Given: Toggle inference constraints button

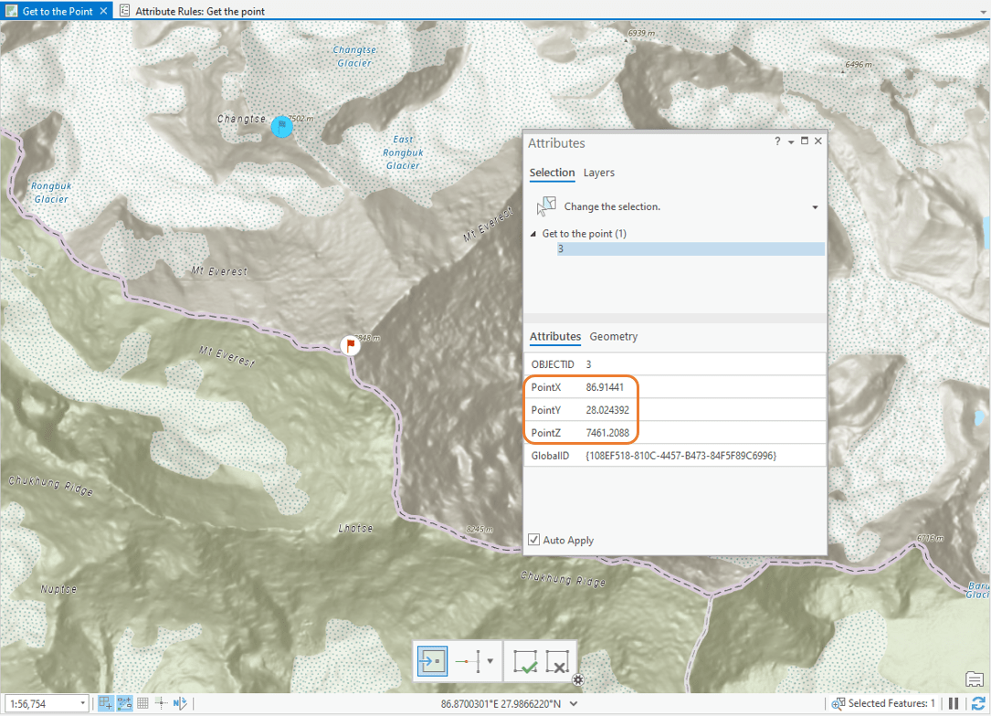Looking at the screenshot, I should tap(161, 702).
